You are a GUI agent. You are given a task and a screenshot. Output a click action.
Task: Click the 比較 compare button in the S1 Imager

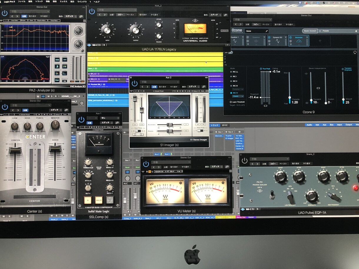(154, 87)
